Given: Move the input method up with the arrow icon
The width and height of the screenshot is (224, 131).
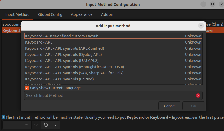Looking at the screenshot, I should coord(26,125).
